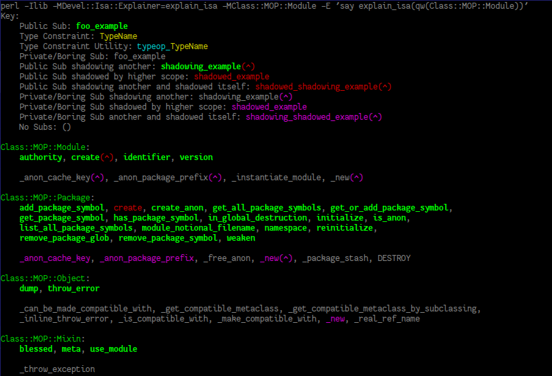The height and width of the screenshot is (376, 552).
Task: Click 'module_notional_filename' text
Action: (x=198, y=228)
